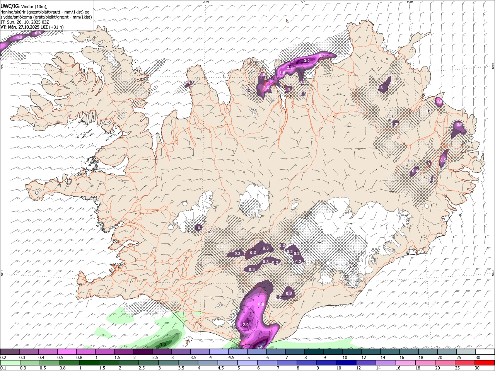Click the 15W longitude label
The image size is (495, 371).
[410, 2]
